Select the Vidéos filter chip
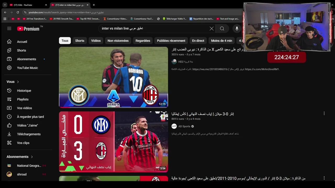 pyautogui.click(x=96, y=40)
